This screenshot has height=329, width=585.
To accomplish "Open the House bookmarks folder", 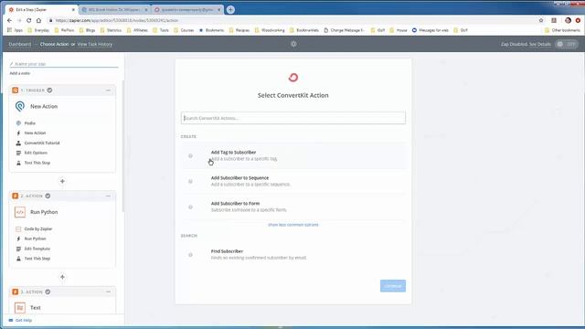I will 399,30.
